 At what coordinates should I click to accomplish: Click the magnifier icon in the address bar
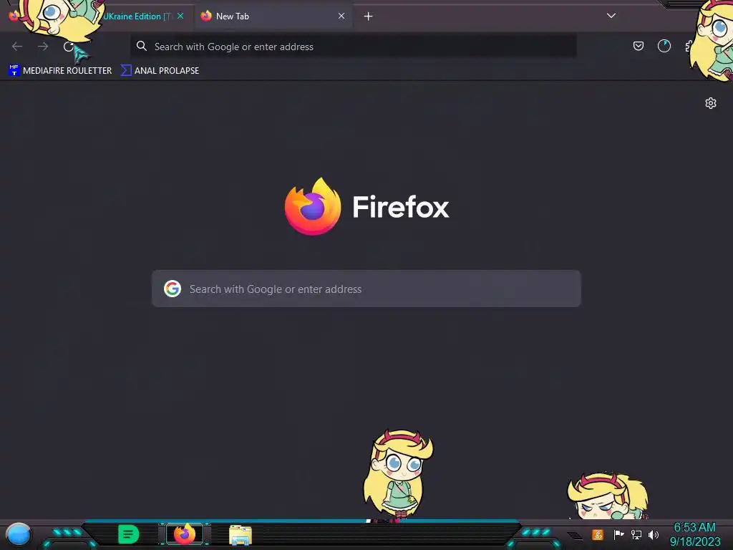click(x=142, y=46)
